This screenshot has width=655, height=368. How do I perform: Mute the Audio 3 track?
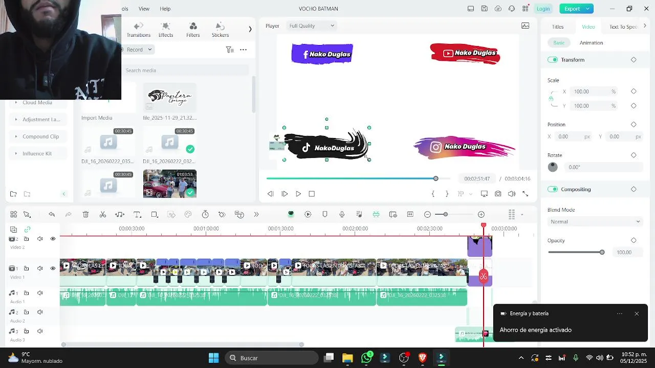click(40, 331)
